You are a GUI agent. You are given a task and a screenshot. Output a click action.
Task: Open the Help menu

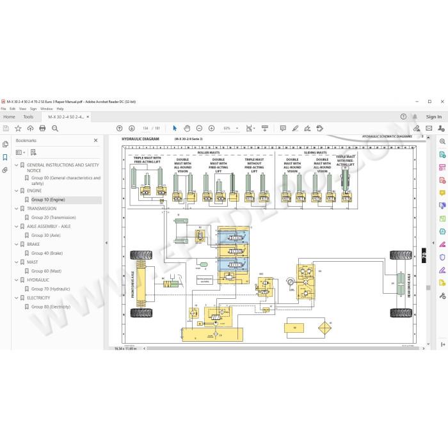pyautogui.click(x=60, y=109)
